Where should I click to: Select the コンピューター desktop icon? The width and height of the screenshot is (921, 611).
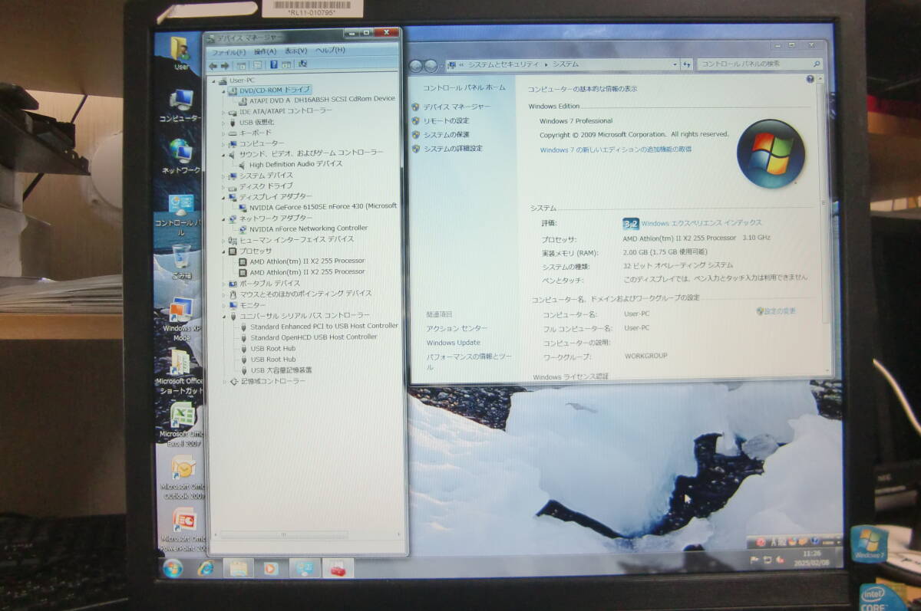(181, 106)
